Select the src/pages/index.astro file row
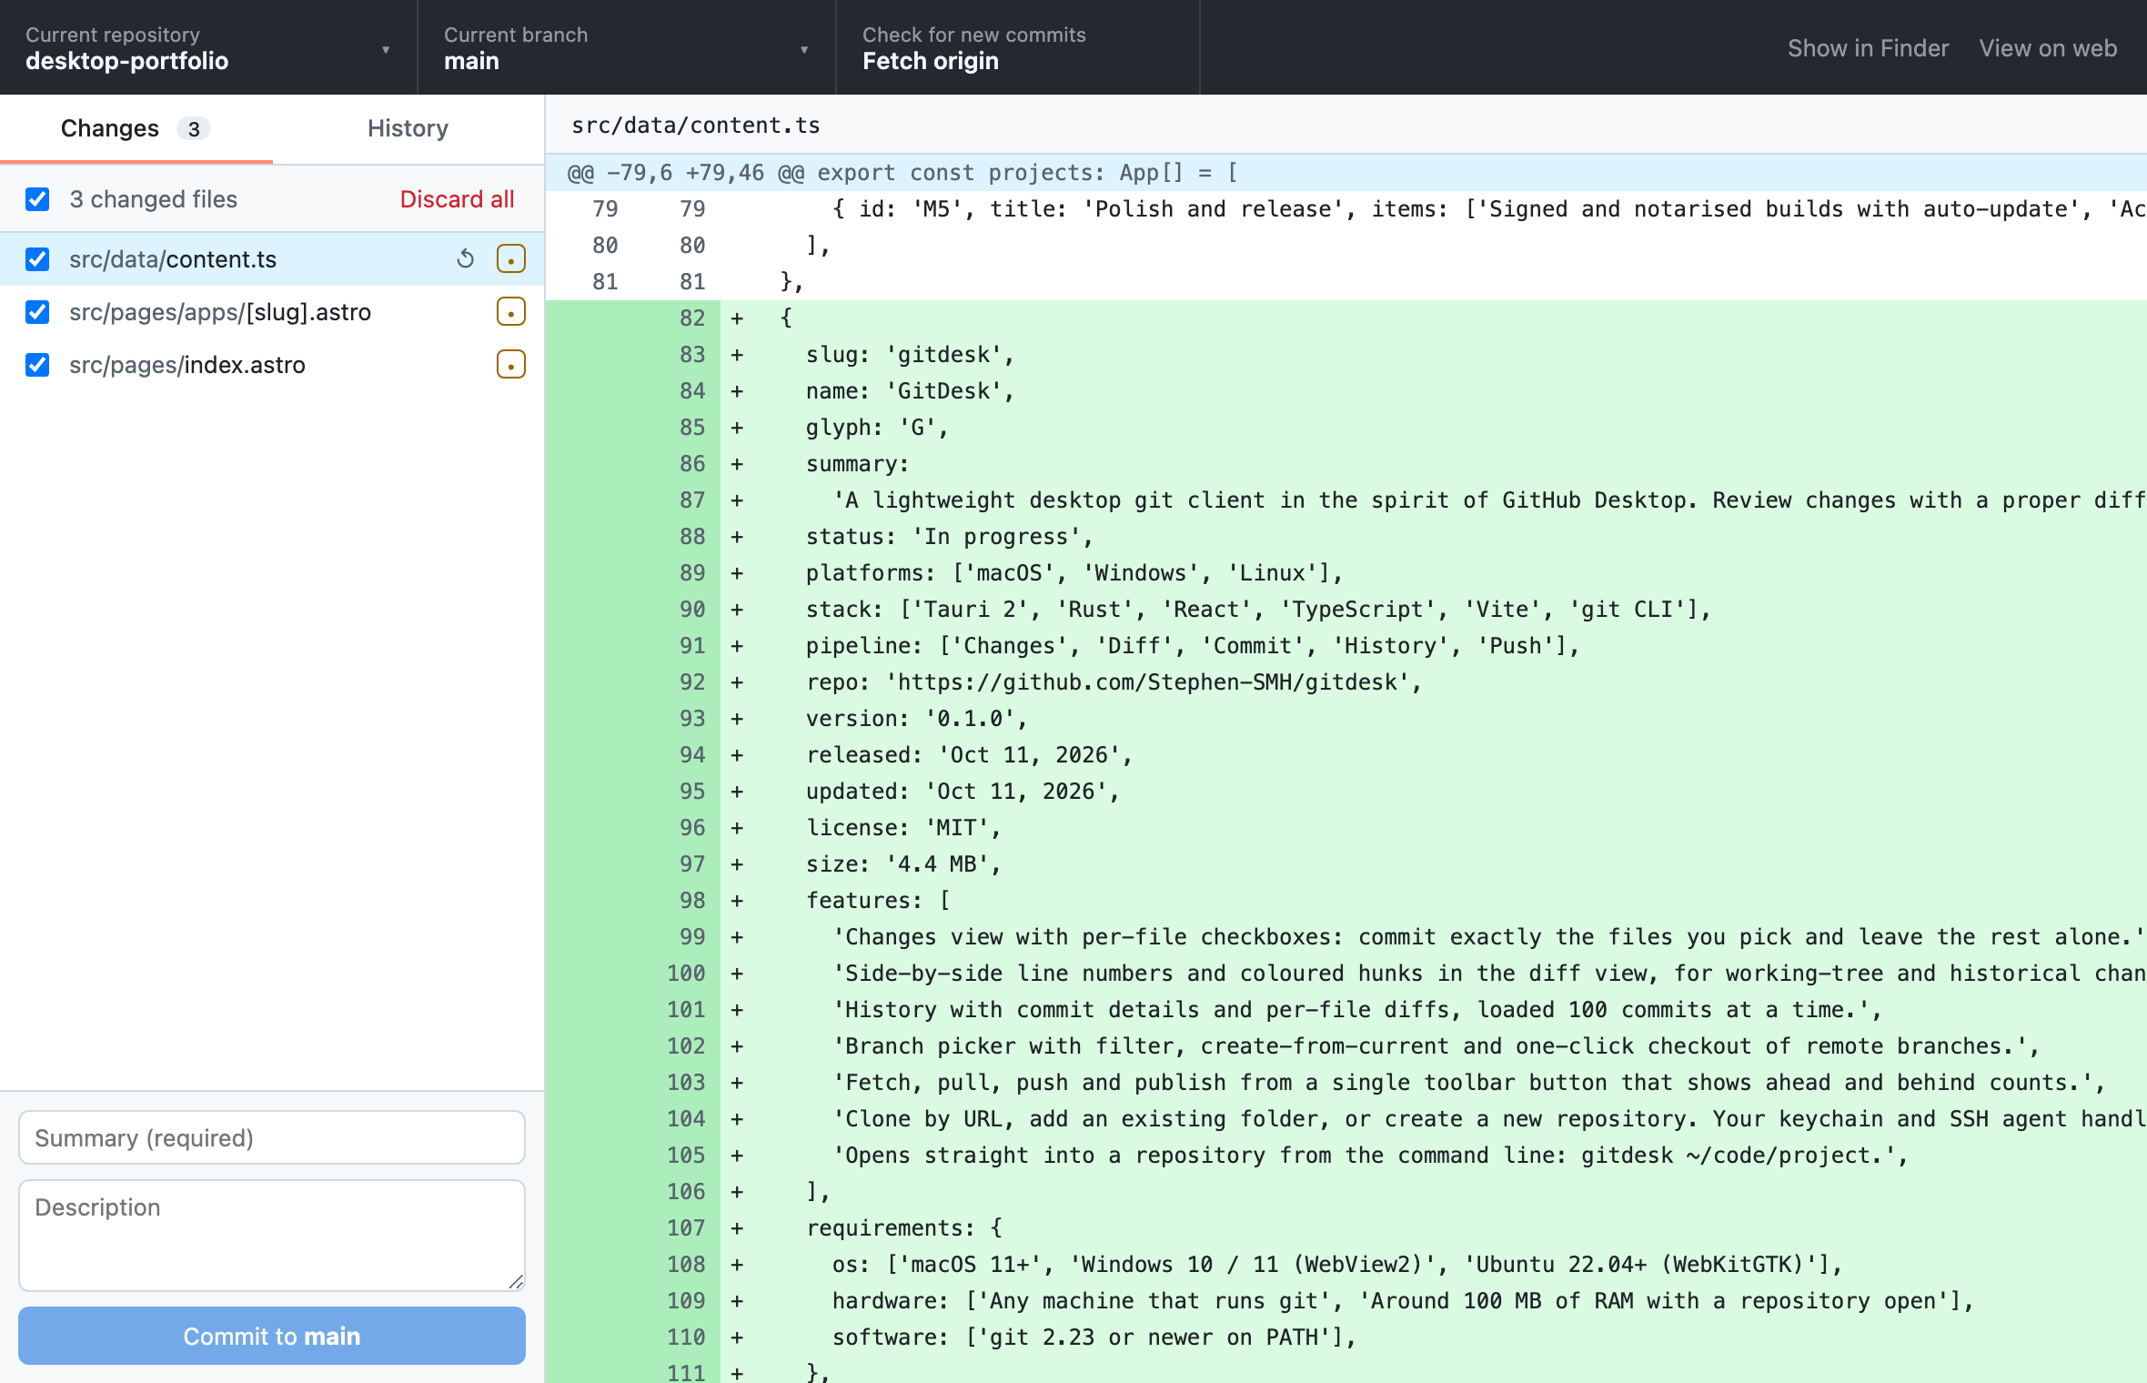This screenshot has width=2147, height=1383. pyautogui.click(x=272, y=365)
